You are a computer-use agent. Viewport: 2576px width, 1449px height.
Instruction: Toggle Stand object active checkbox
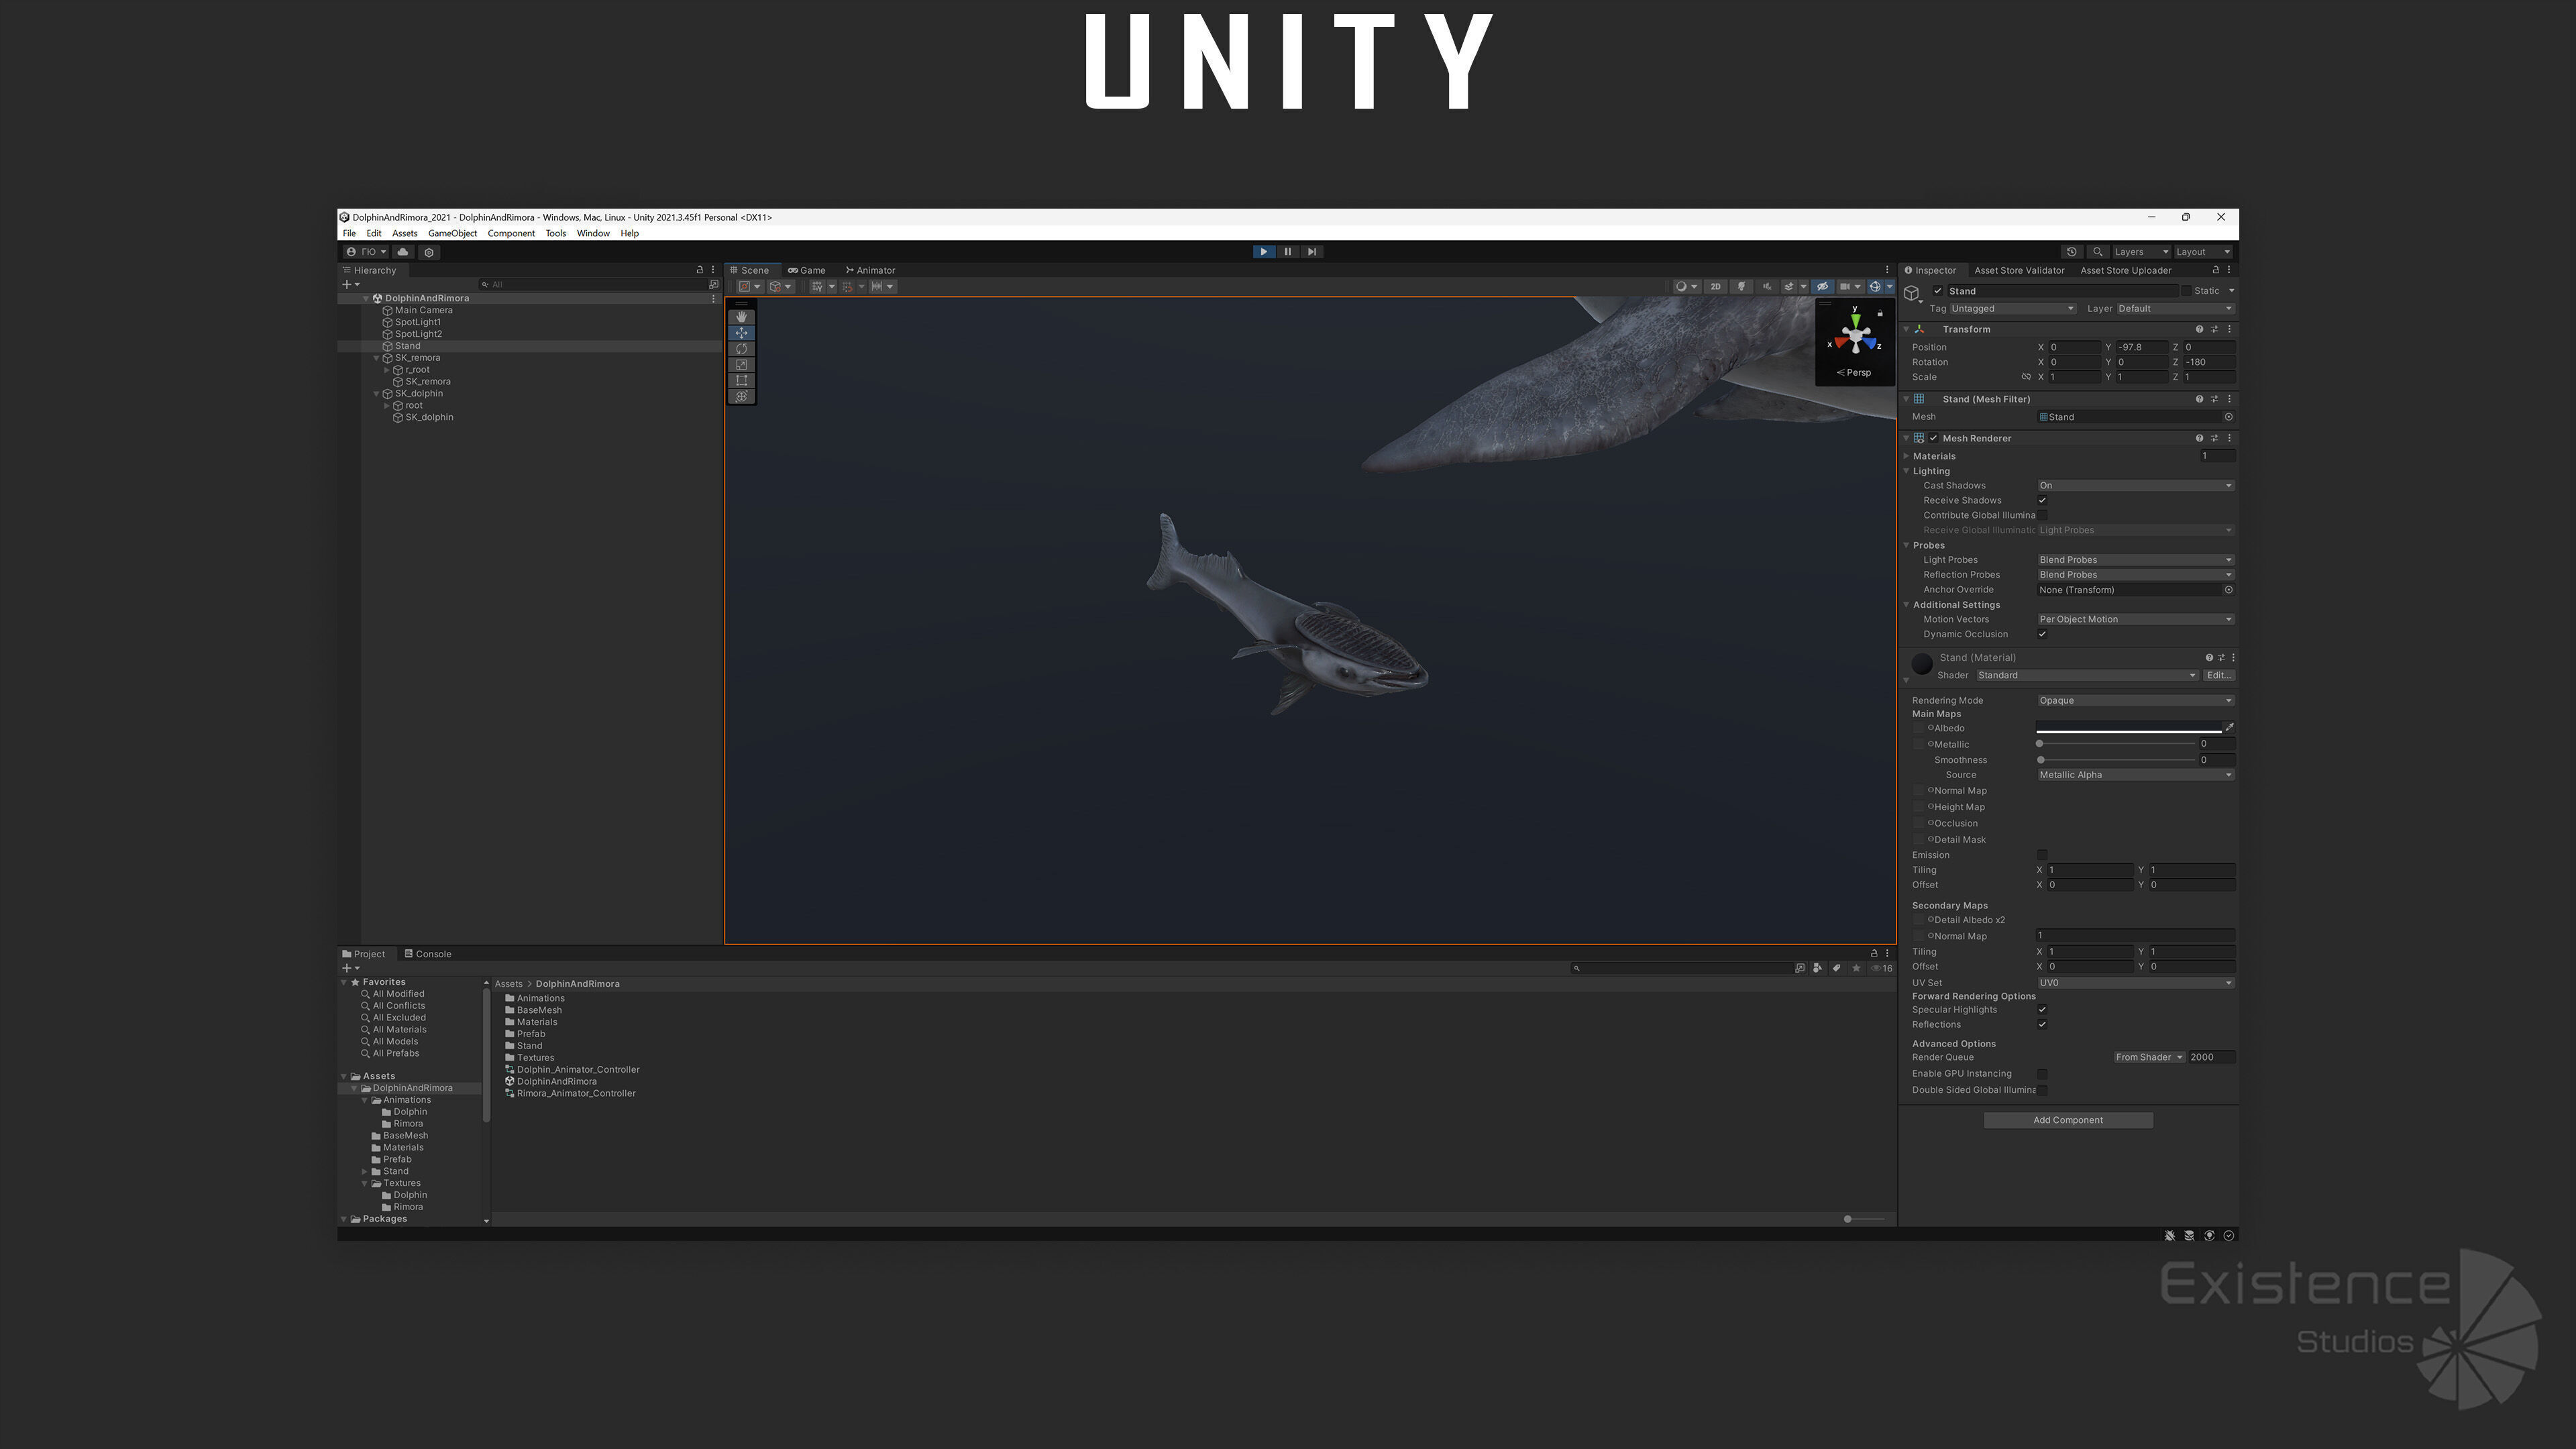tap(1938, 291)
